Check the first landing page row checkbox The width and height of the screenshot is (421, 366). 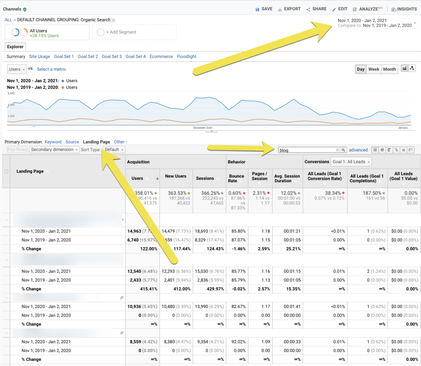pyautogui.click(x=6, y=220)
